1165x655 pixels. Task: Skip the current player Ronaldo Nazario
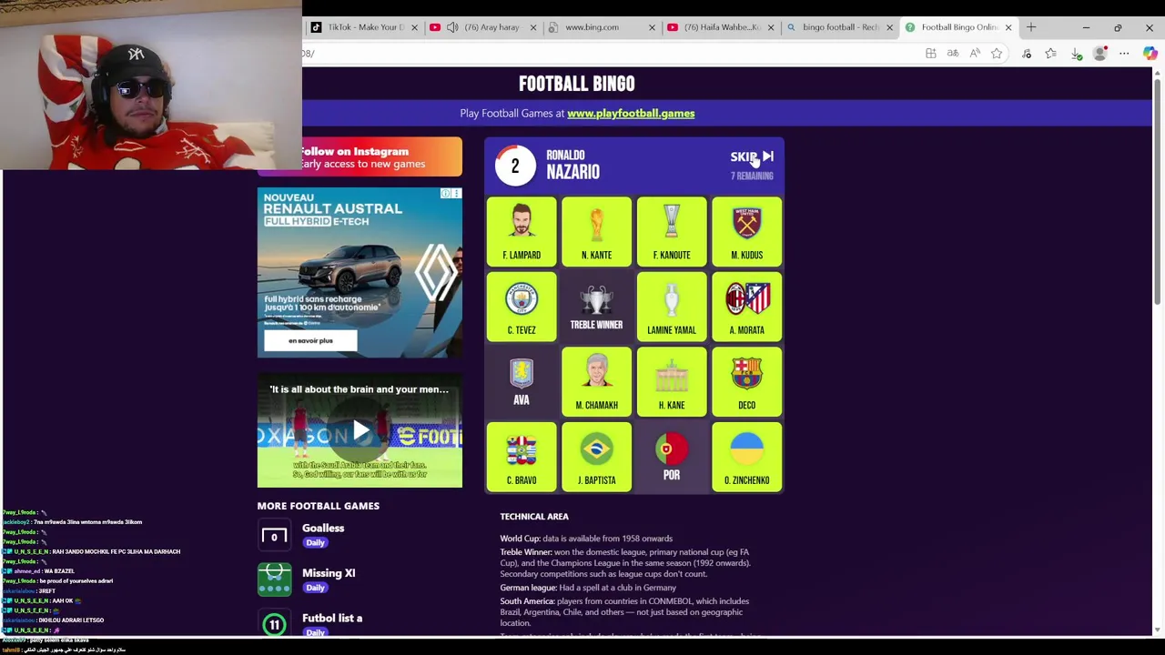click(751, 156)
